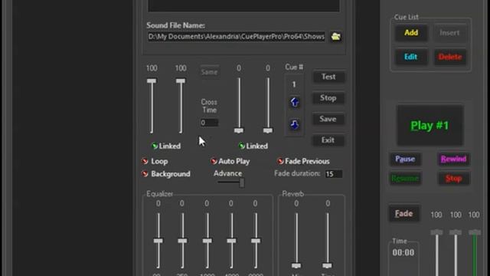
Task: Click the third Equalizer band slider handle
Action: click(x=207, y=241)
